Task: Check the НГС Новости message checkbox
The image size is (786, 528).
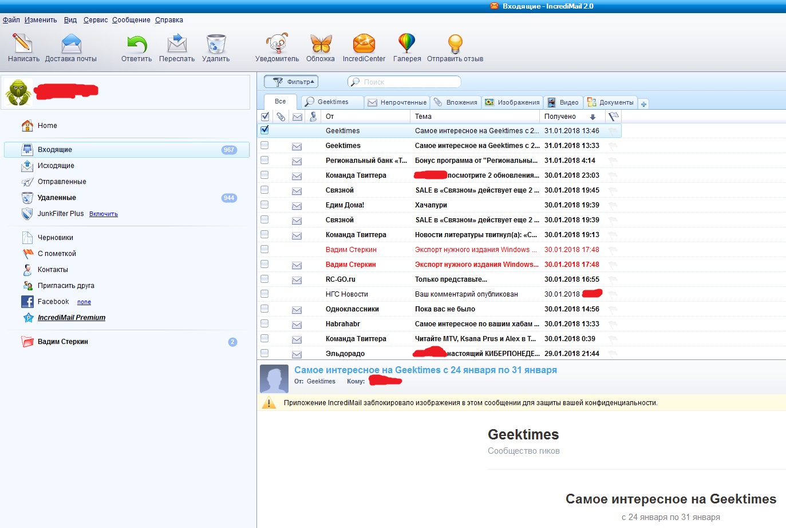Action: click(x=264, y=294)
